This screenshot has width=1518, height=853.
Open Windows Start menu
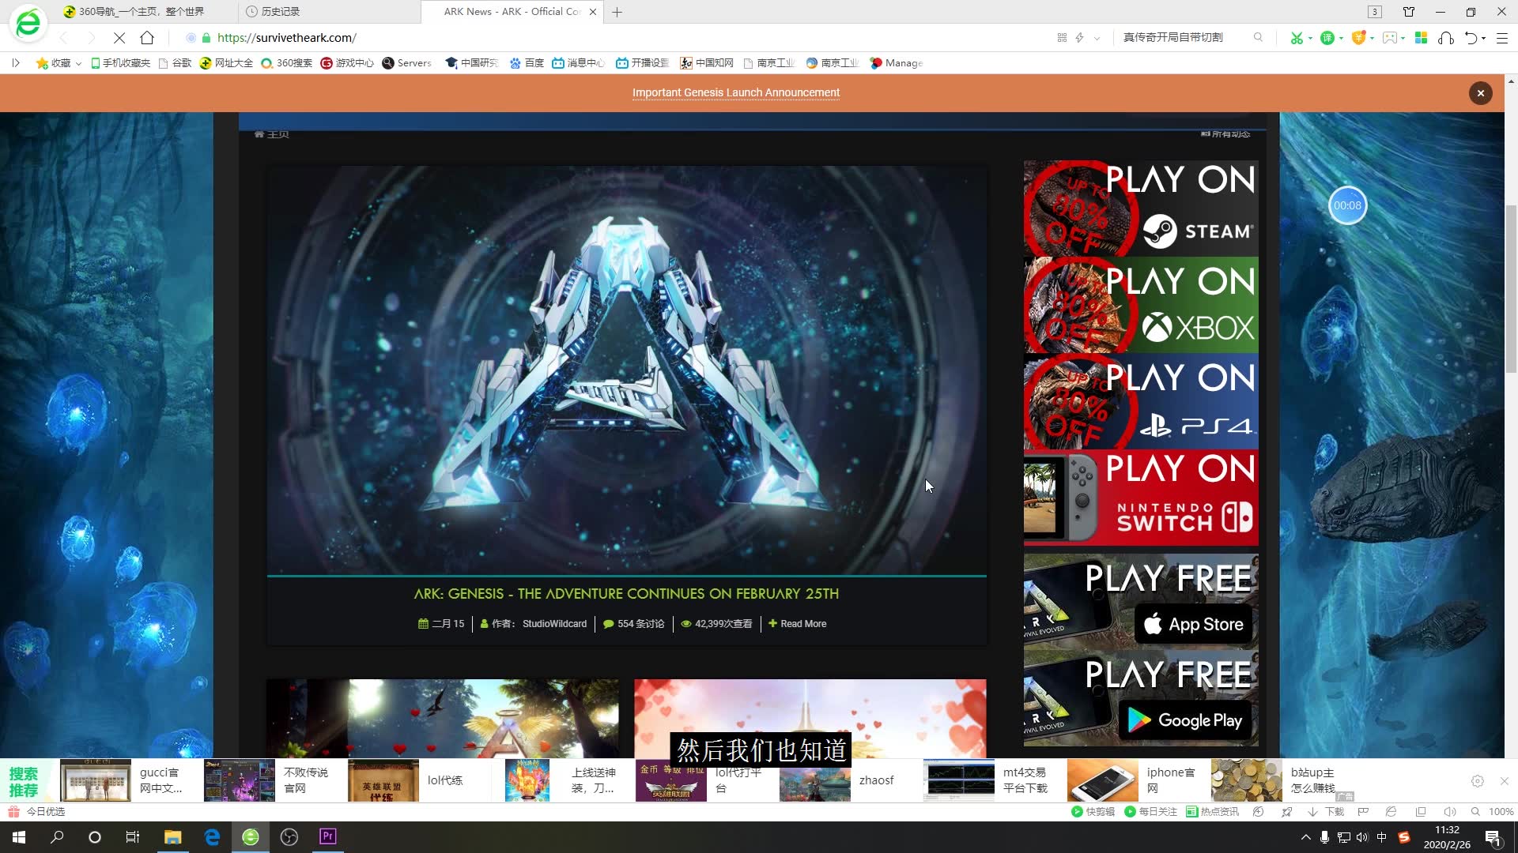tap(19, 837)
